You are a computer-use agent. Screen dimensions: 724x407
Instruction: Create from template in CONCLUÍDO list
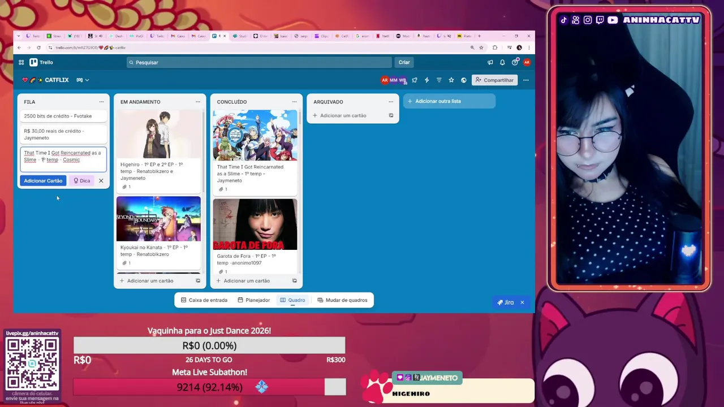tap(294, 281)
